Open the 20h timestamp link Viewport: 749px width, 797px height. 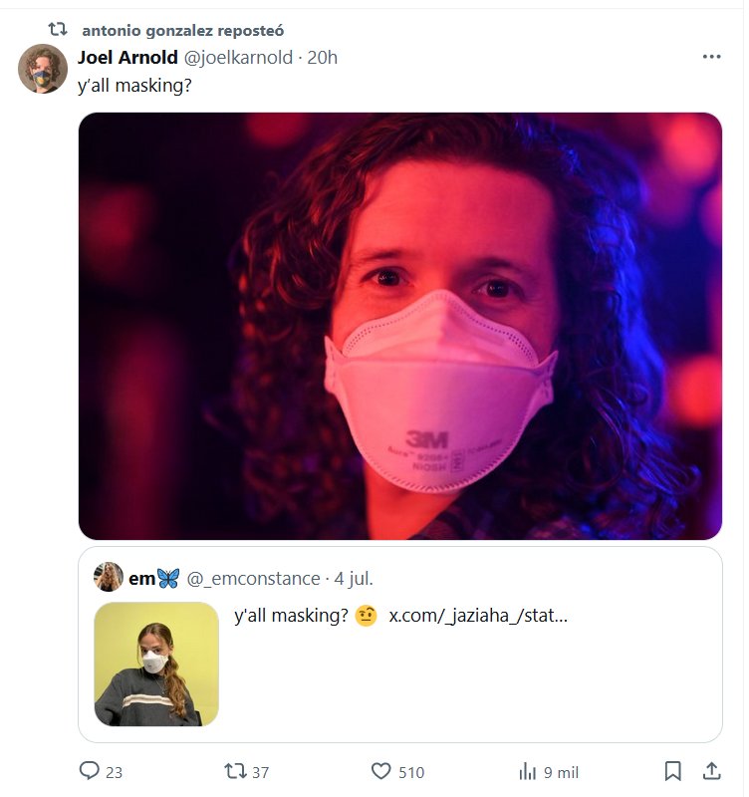click(x=323, y=58)
